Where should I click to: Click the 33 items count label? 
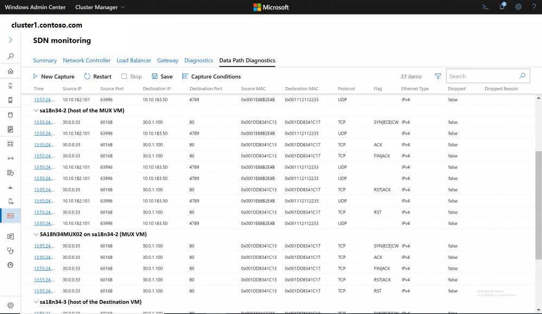pyautogui.click(x=411, y=77)
